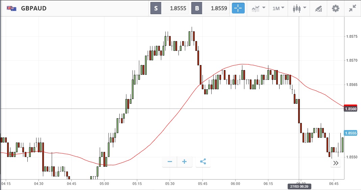361x190 pixels.
Task: Open chart settings gear
Action: pos(335,8)
